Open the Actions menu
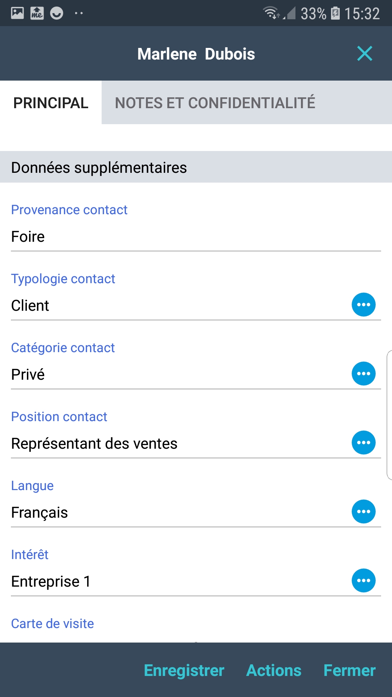392x697 pixels. [x=274, y=670]
